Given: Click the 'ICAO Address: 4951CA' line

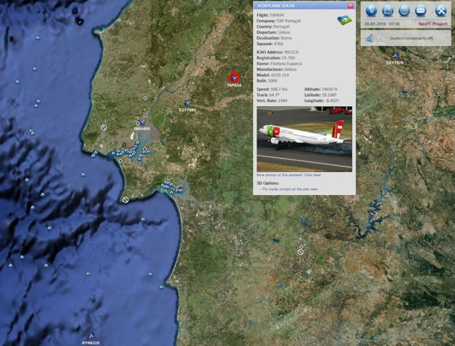Looking at the screenshot, I should [278, 52].
